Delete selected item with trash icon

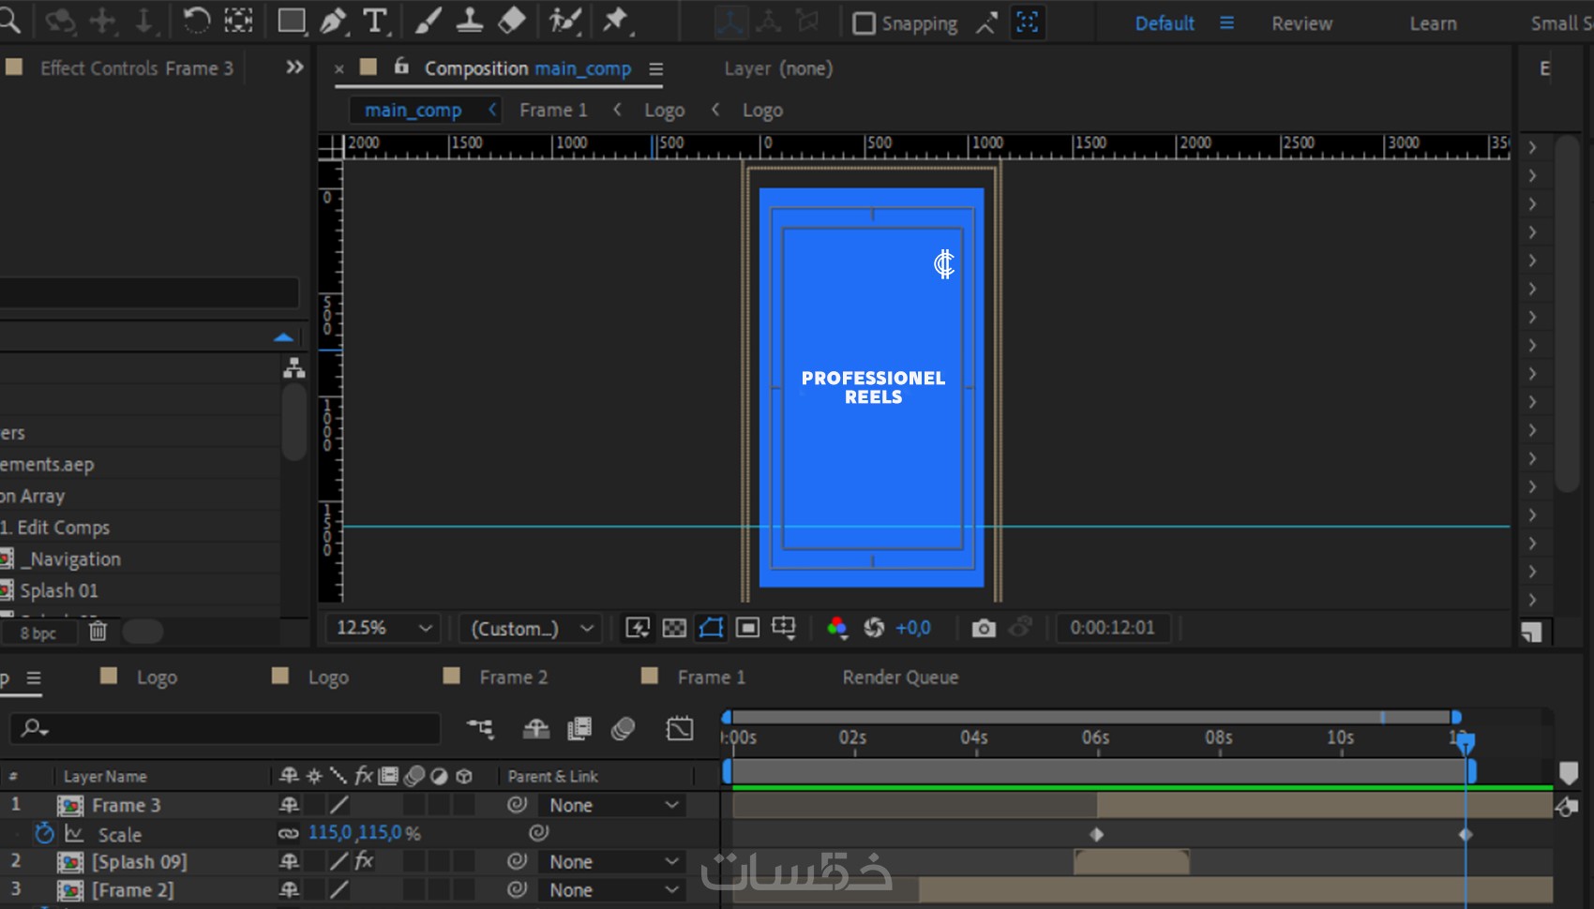click(98, 632)
